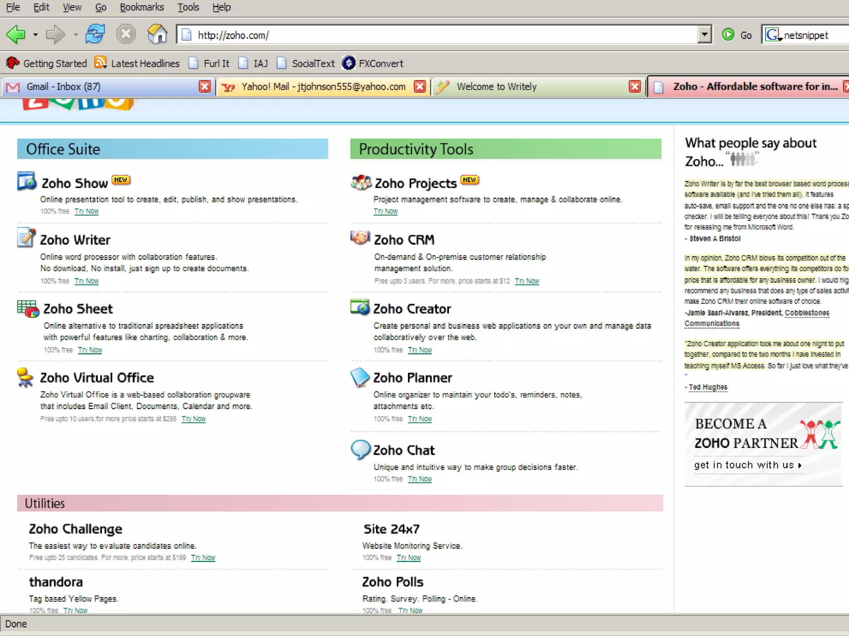Click Try Now under Zoho Creator
This screenshot has width=849, height=636.
(420, 350)
